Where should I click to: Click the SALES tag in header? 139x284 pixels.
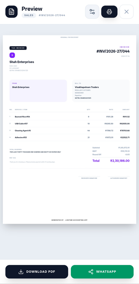[29, 15]
